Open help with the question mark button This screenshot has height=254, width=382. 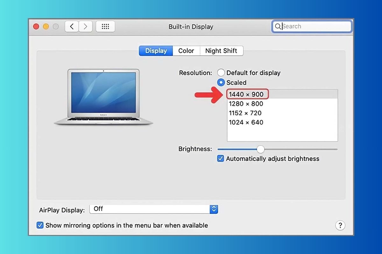point(340,225)
